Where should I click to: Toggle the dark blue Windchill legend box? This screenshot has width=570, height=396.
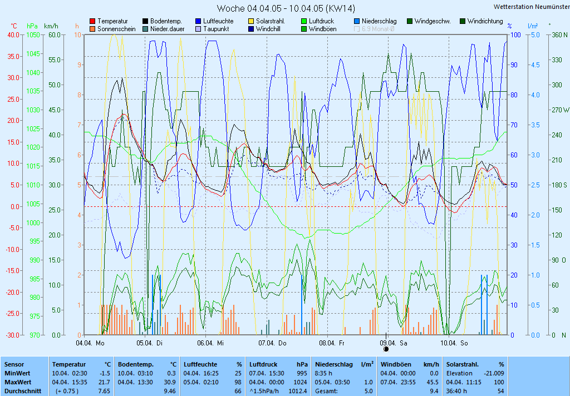251,29
